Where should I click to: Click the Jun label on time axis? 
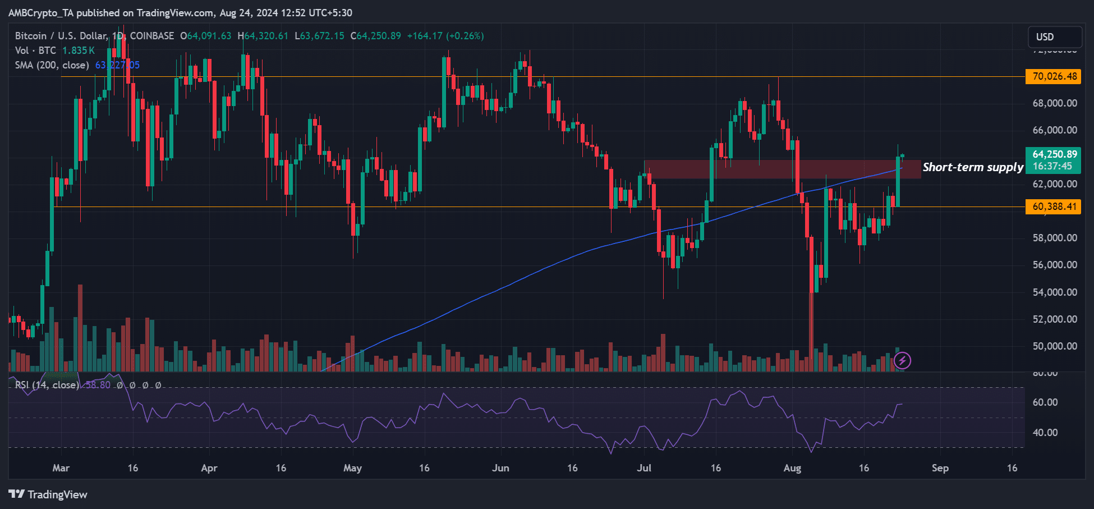(500, 468)
